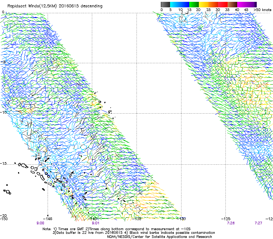273x239 pixels.
Task: Click the '35' label under the color bar
Action: pyautogui.click(x=227, y=10)
